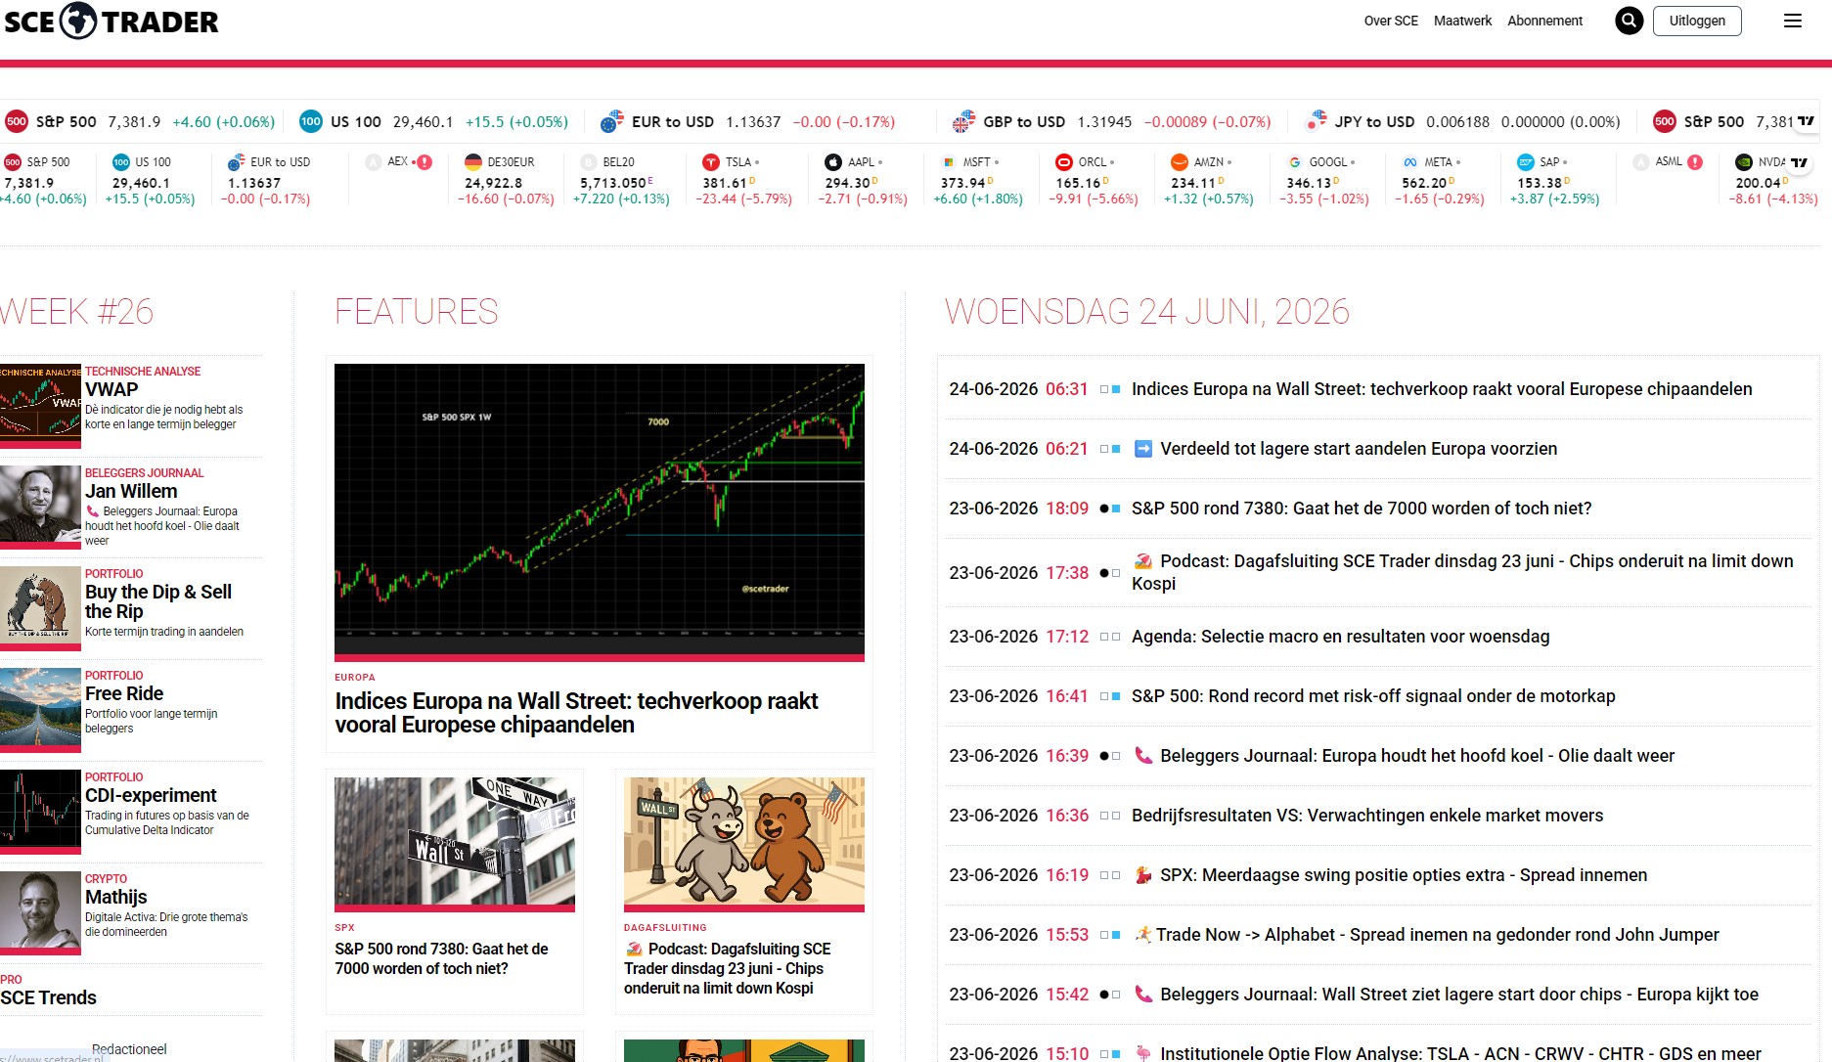Click the DE30EUR German flag icon
Screen dimensions: 1832x1062
[473, 162]
